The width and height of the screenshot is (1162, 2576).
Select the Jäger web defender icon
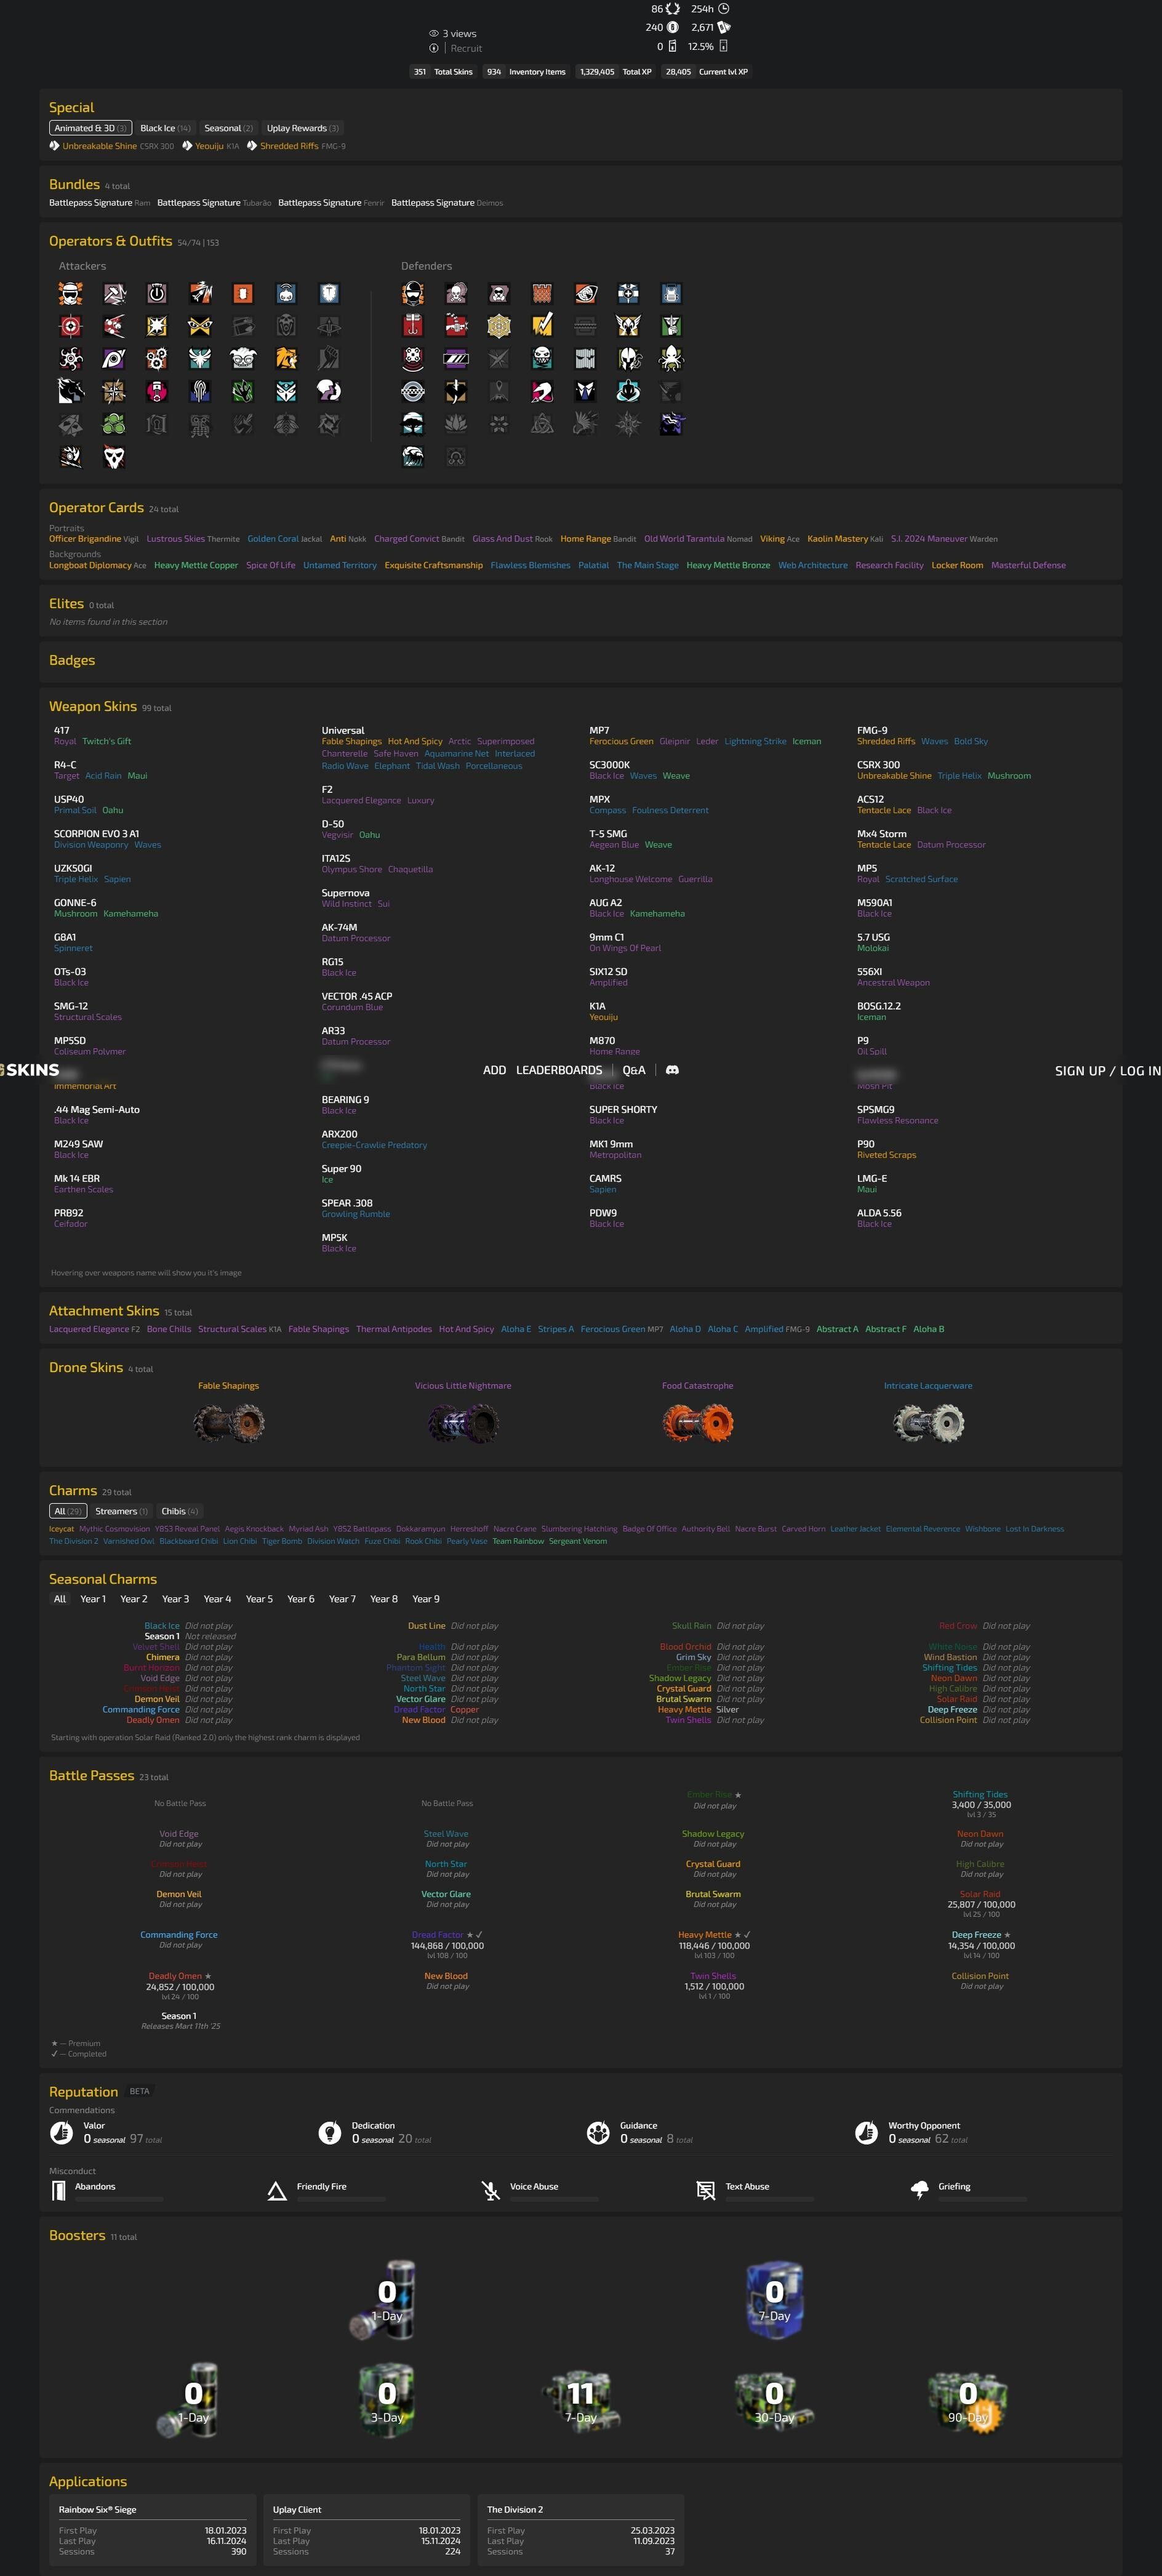point(499,326)
